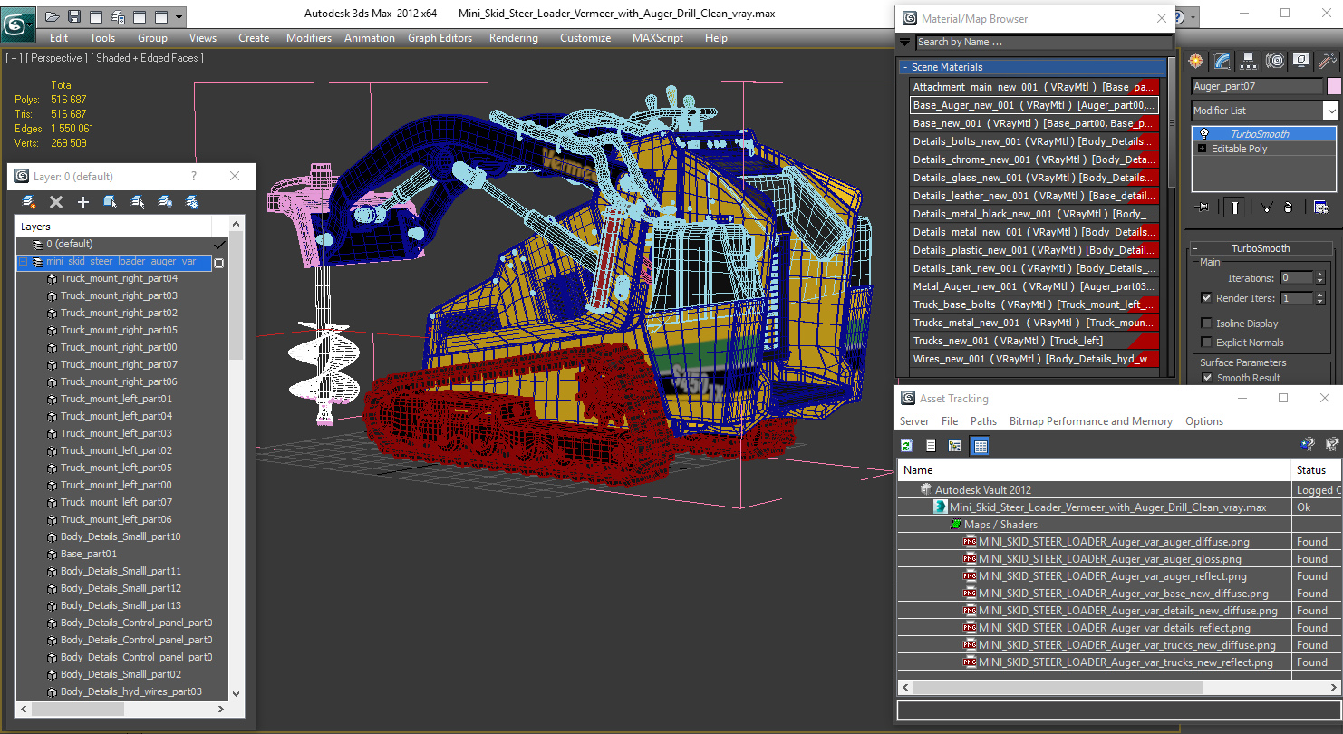
Task: Click the Search by Name field
Action: (x=1043, y=42)
